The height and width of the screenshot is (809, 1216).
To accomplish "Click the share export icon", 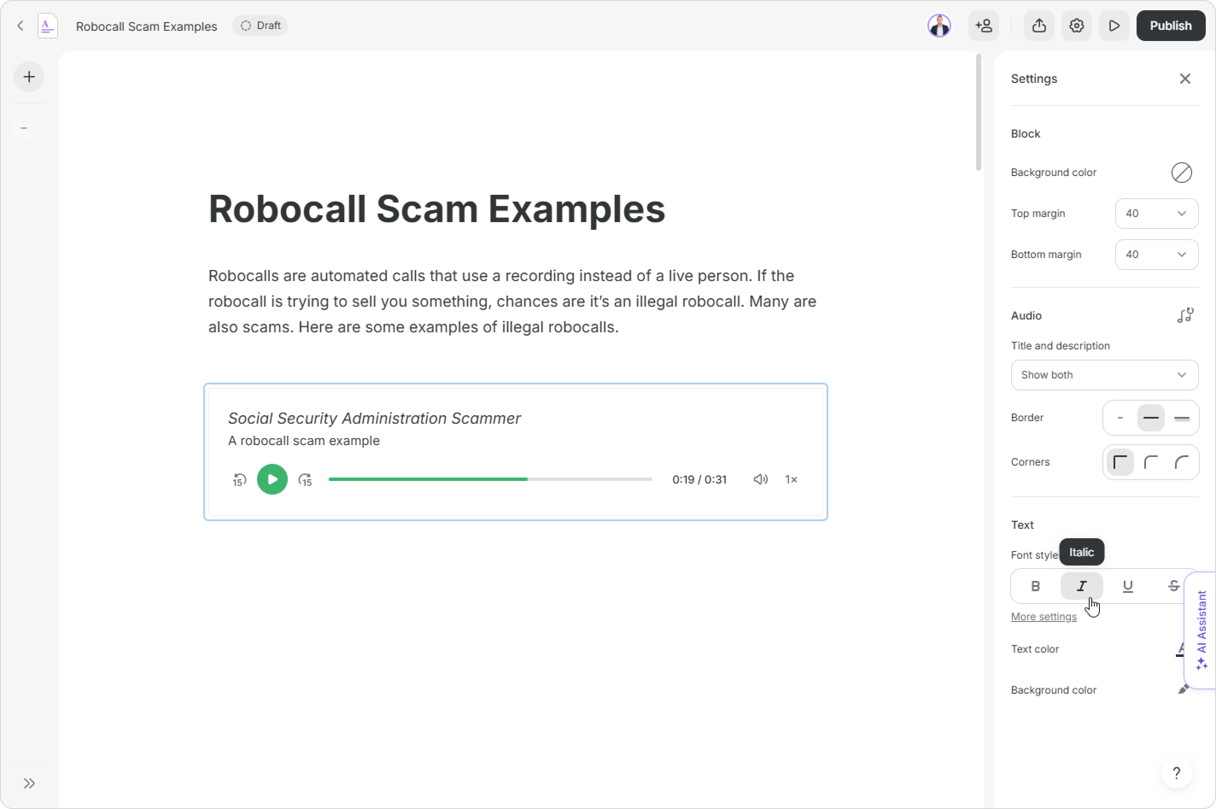I will 1039,26.
